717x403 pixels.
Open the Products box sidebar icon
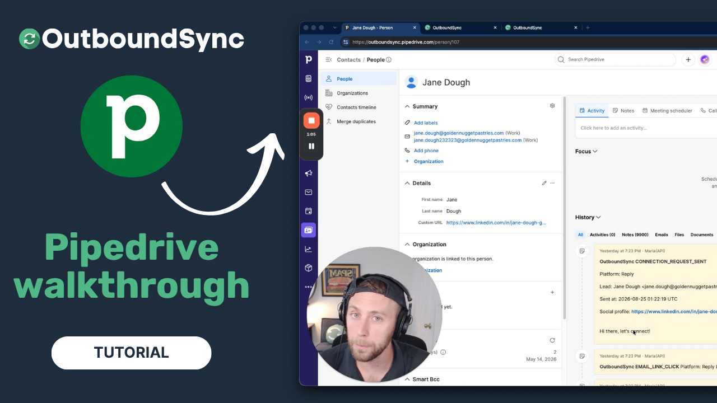point(308,268)
